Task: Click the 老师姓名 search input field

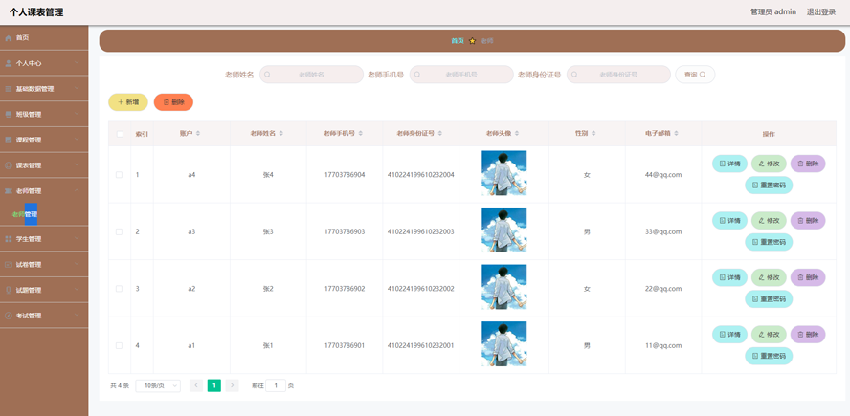Action: point(312,75)
